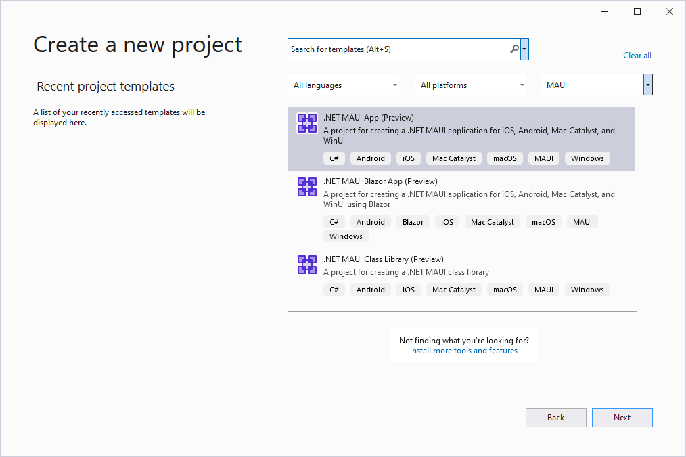Image resolution: width=686 pixels, height=457 pixels.
Task: Focus the Search for templates field
Action: tap(398, 49)
